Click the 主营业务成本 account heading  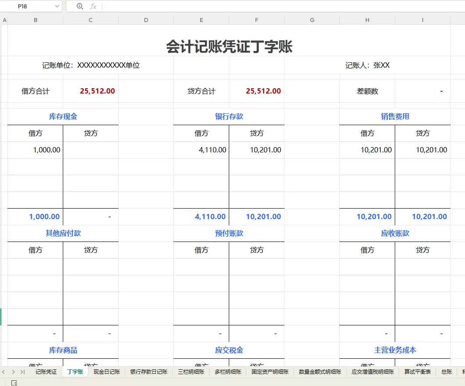[395, 350]
